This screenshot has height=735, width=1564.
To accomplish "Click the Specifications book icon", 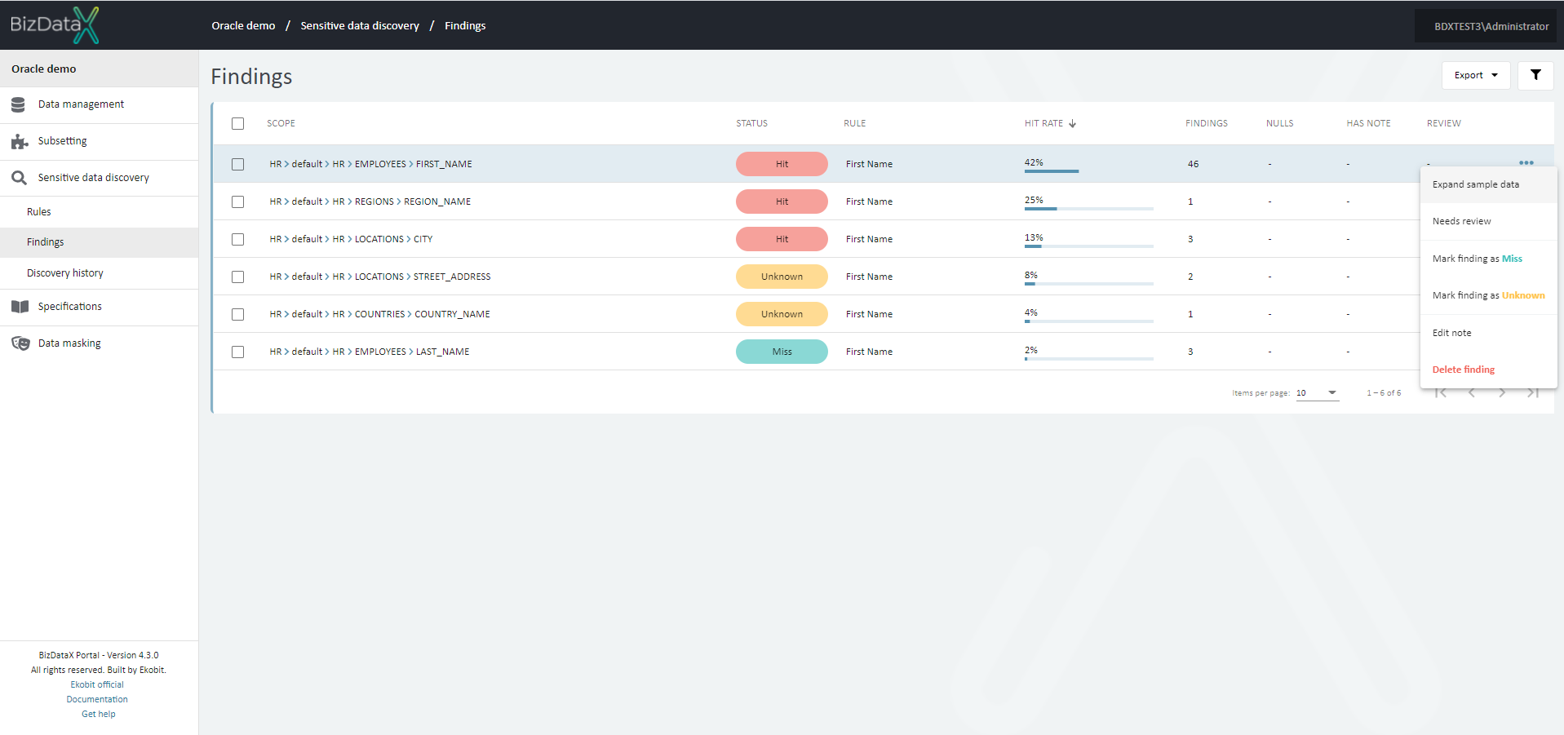I will click(20, 307).
